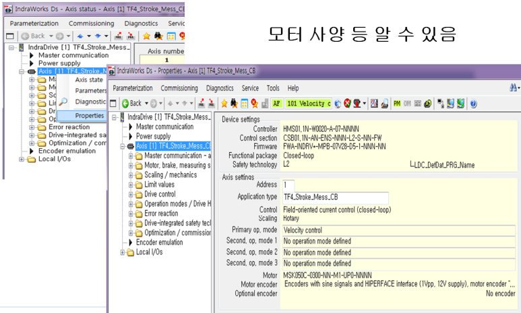
Task: Click the red circle clear error icon
Action: (x=347, y=104)
